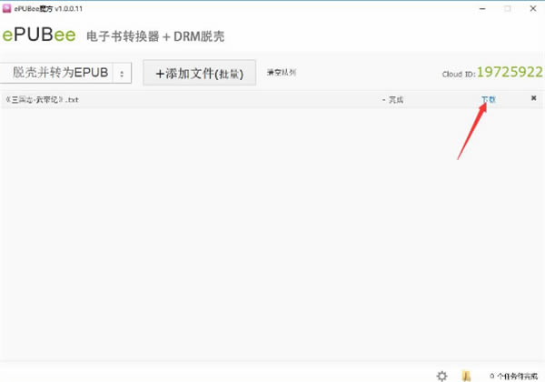
Task: Click the clear list link
Action: coord(282,73)
